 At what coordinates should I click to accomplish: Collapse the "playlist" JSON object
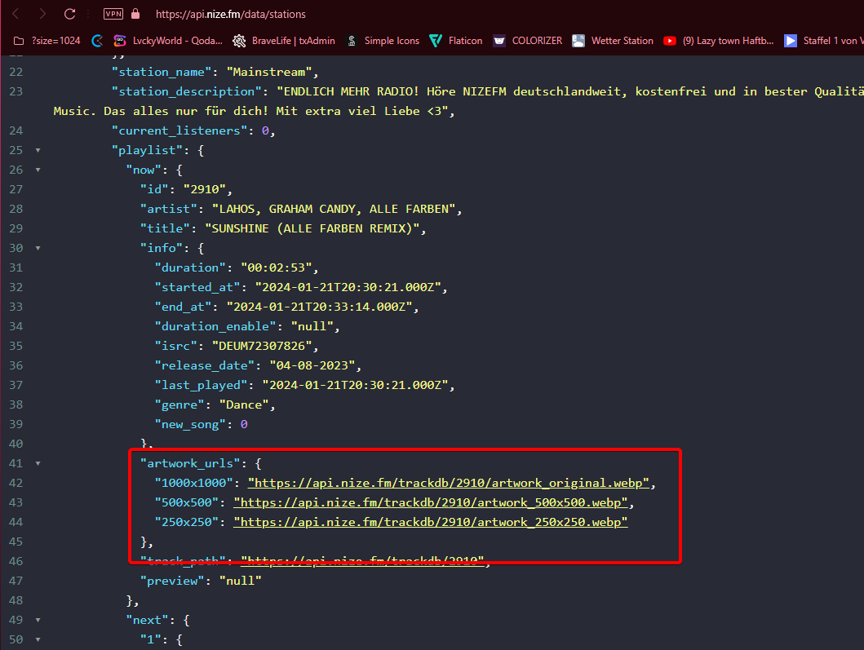(38, 150)
